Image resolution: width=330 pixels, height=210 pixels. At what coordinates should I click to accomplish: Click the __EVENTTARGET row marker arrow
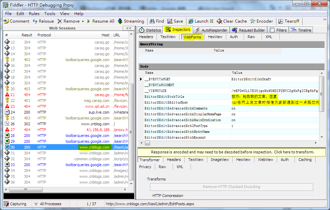[141, 79]
